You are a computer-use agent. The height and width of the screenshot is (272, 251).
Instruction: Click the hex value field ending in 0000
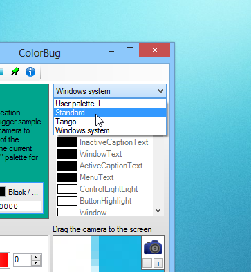click(20, 206)
